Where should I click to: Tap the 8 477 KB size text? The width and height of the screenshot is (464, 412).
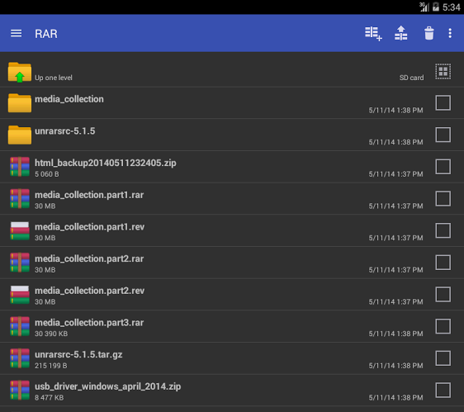[49, 397]
